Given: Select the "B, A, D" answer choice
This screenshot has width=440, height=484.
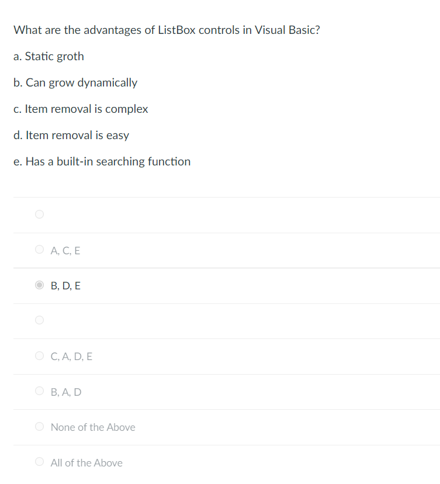Looking at the screenshot, I should point(39,390).
